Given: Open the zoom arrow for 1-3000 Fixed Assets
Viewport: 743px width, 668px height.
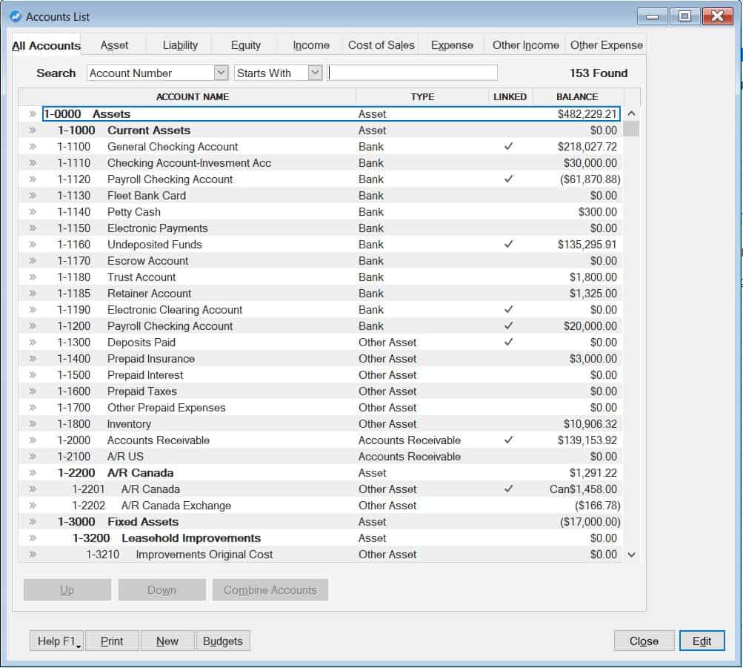Looking at the screenshot, I should pyautogui.click(x=32, y=522).
